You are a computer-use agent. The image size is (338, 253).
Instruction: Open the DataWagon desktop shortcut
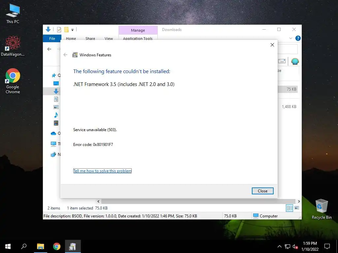(13, 46)
